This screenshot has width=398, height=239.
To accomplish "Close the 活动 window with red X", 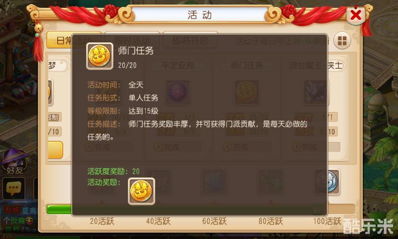I will (356, 15).
